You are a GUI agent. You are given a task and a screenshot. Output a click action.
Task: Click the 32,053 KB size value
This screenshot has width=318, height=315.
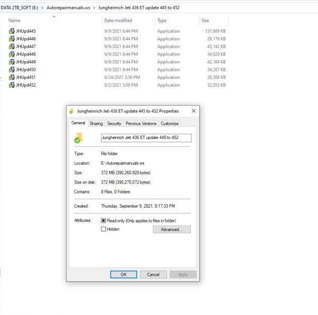tap(216, 85)
